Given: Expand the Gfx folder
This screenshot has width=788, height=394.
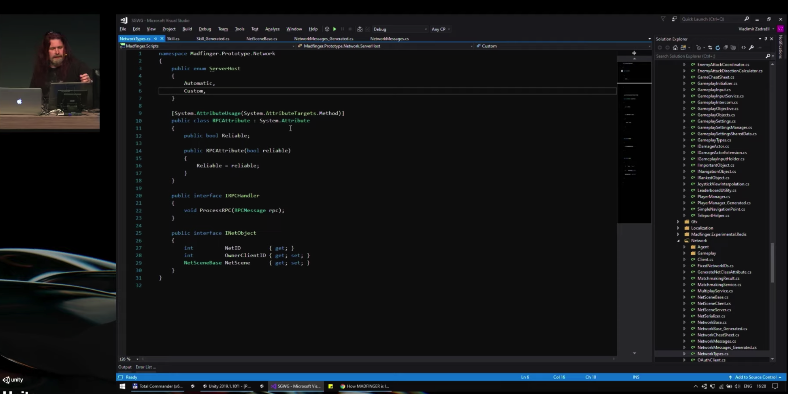Looking at the screenshot, I should pos(678,222).
